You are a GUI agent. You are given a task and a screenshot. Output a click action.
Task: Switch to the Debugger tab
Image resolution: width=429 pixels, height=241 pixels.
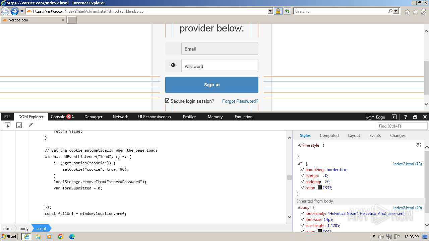(94, 117)
